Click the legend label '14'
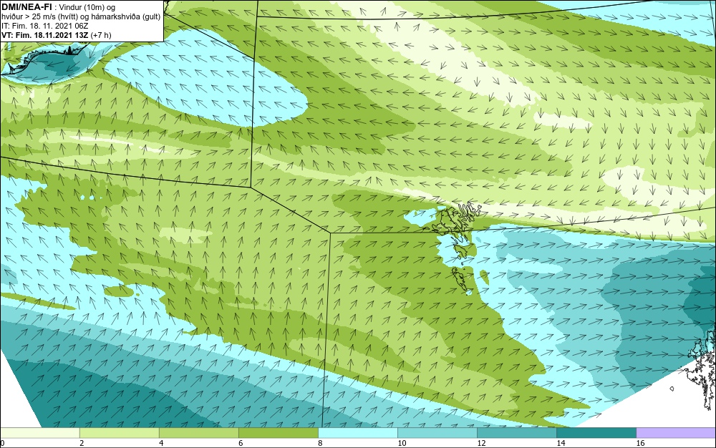 [x=561, y=443]
